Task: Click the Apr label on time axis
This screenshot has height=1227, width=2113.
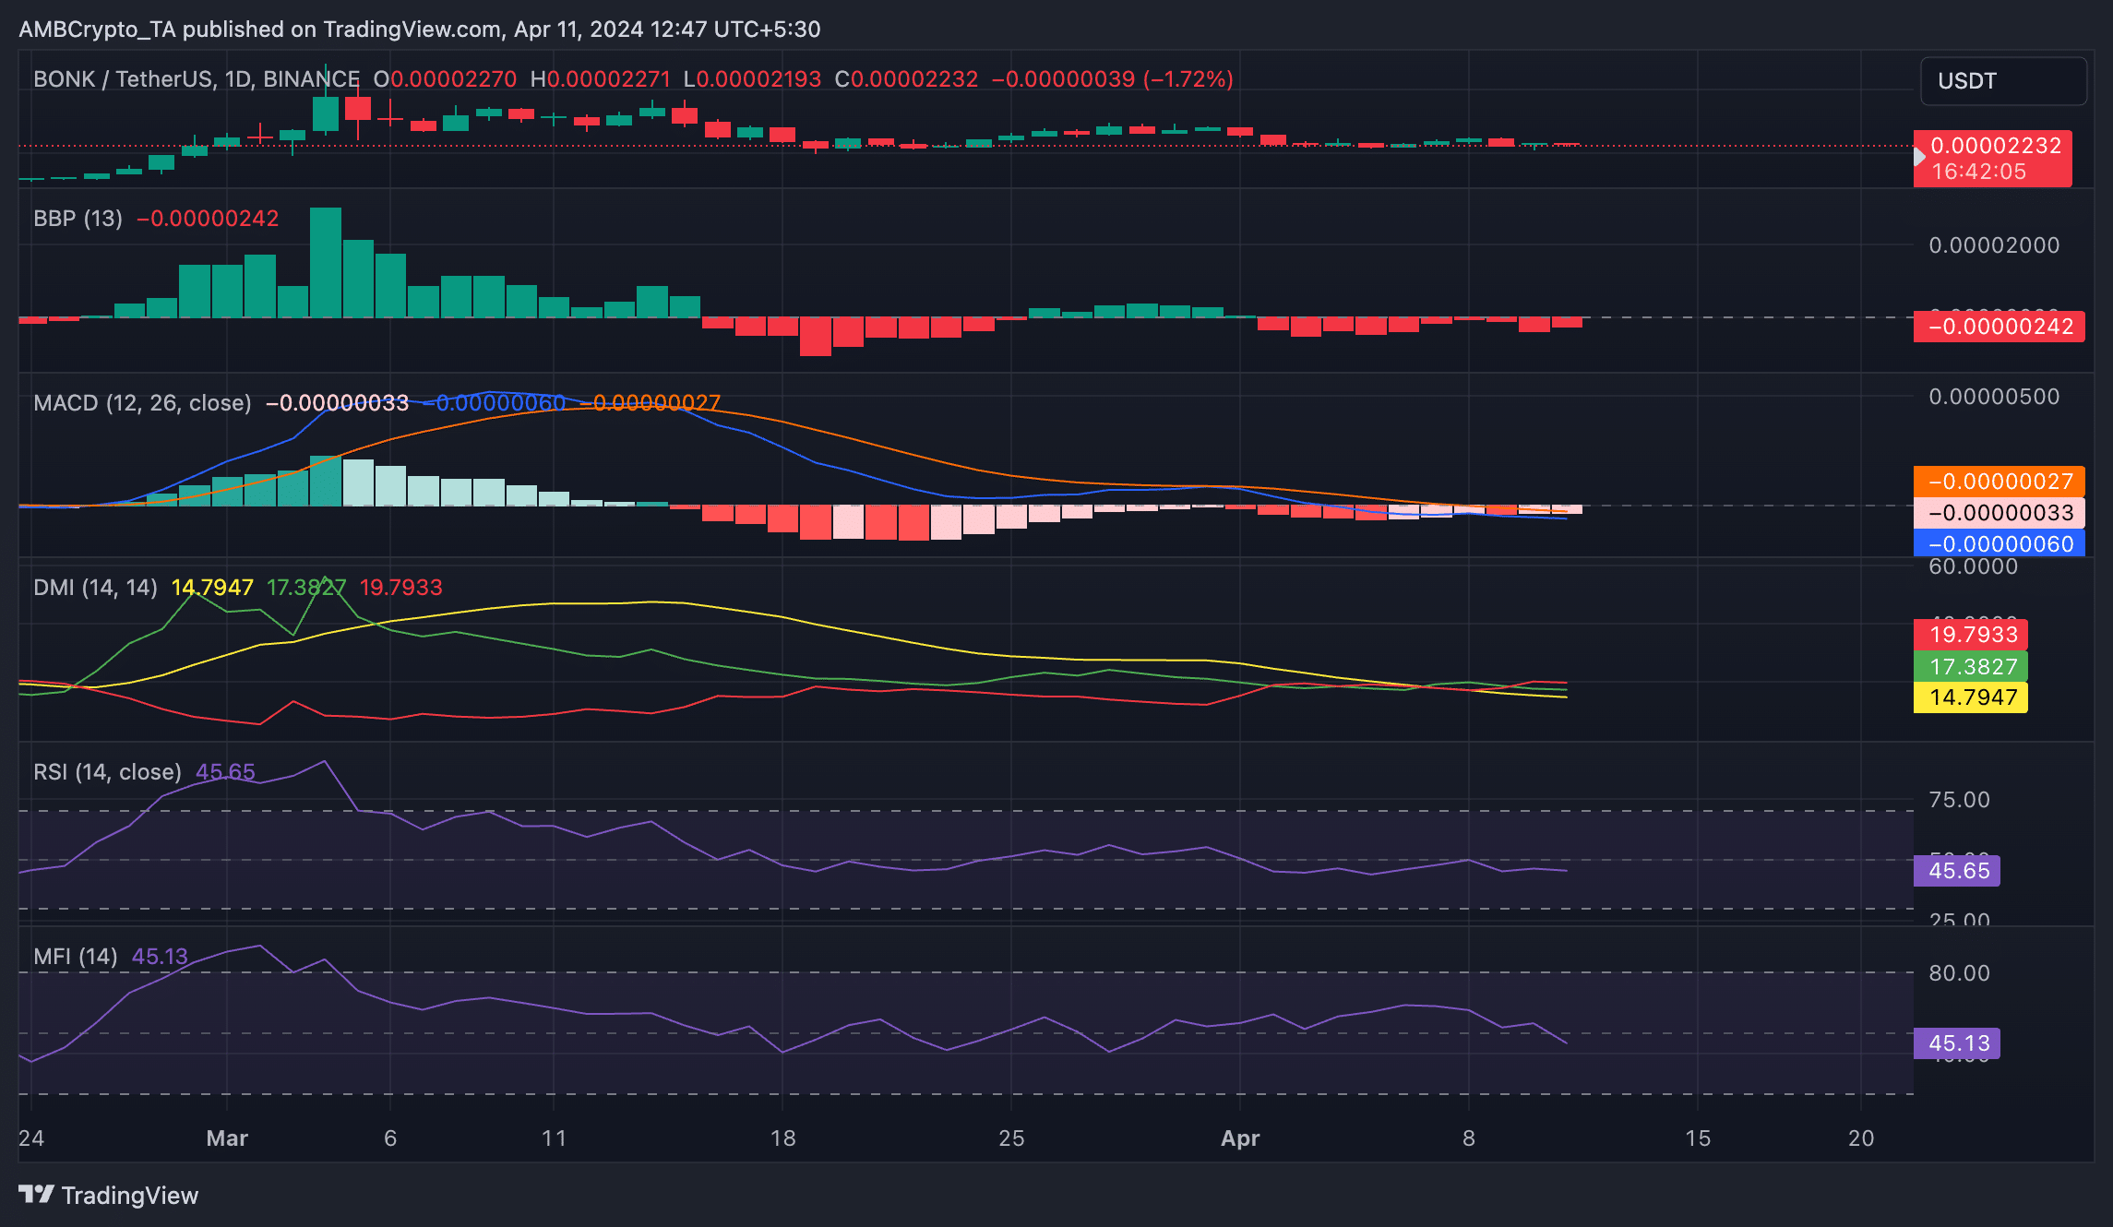Action: tap(1240, 1138)
